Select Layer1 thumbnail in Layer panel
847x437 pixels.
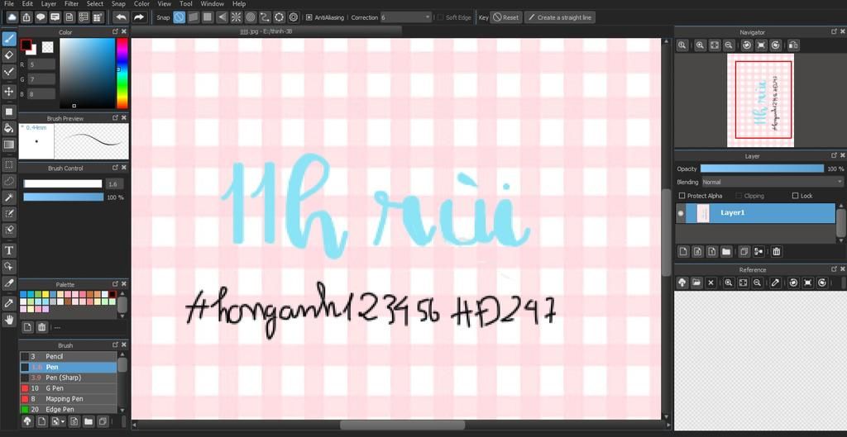703,213
